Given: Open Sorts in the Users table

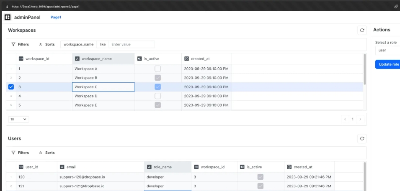Looking at the screenshot, I should [46, 153].
